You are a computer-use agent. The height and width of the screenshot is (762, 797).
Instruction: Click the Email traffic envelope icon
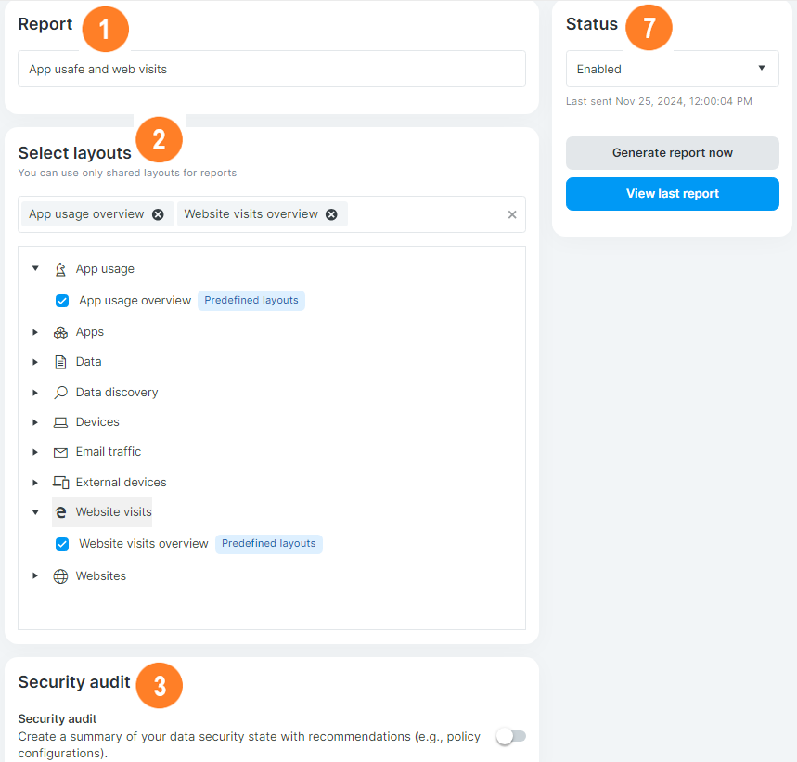pos(60,451)
